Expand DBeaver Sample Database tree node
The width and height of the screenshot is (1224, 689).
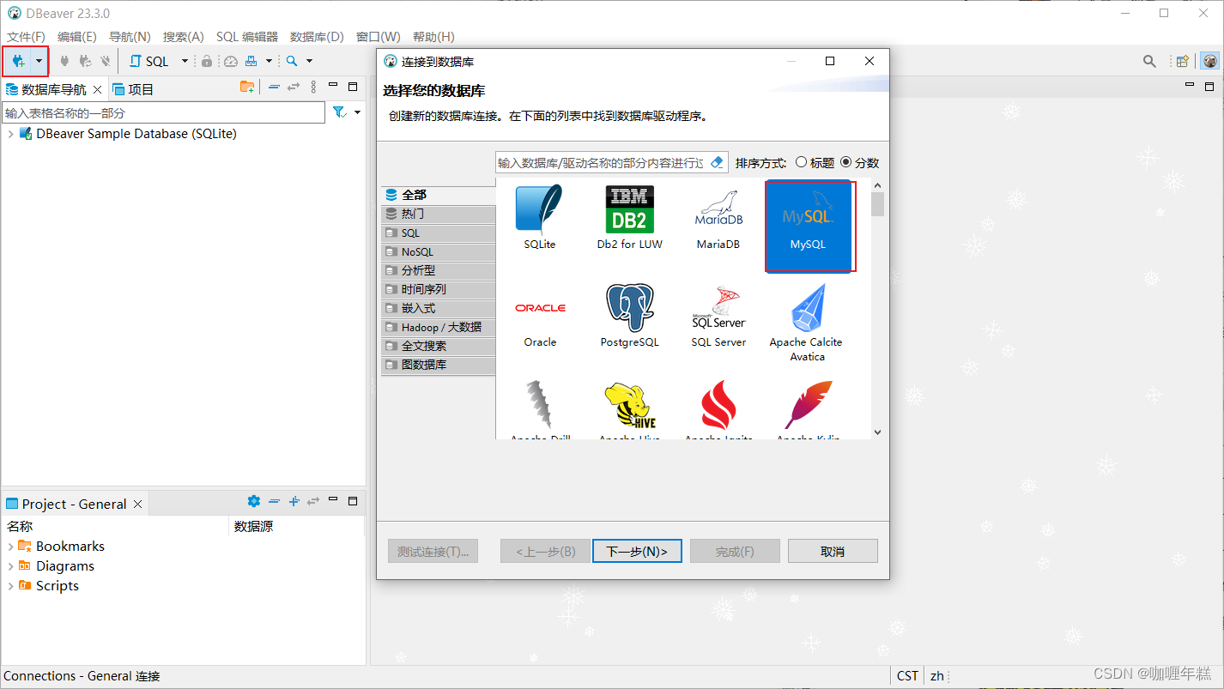click(10, 134)
